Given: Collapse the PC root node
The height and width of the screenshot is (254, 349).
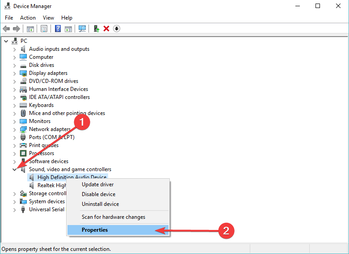Looking at the screenshot, I should (x=6, y=41).
